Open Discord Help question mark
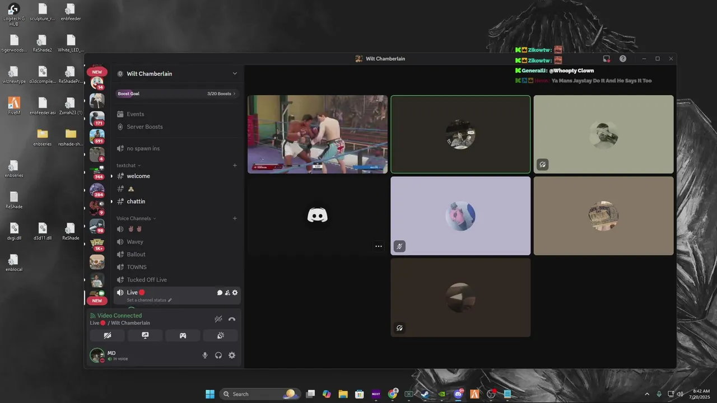 (623, 59)
